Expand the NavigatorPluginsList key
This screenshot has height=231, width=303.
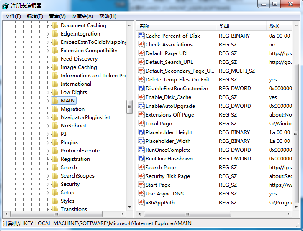click(48, 117)
